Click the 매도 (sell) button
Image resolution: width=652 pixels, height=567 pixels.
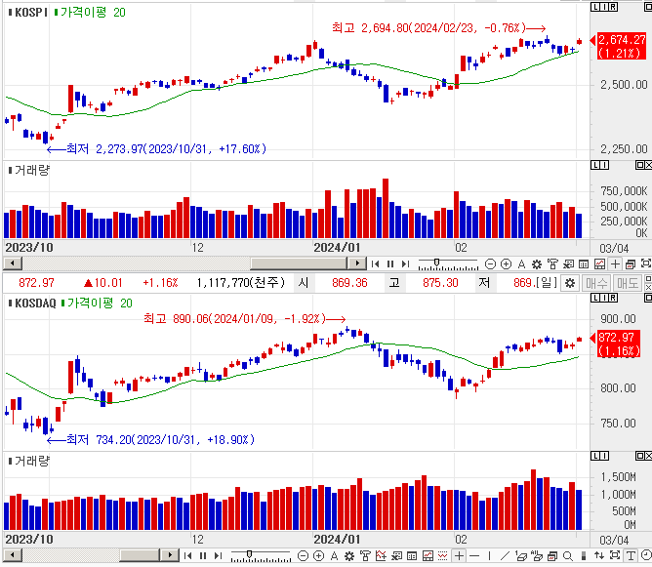coord(627,283)
